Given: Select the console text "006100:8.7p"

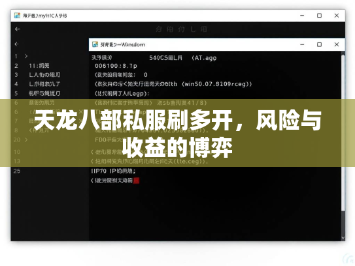Looking at the screenshot, I should point(116,66).
